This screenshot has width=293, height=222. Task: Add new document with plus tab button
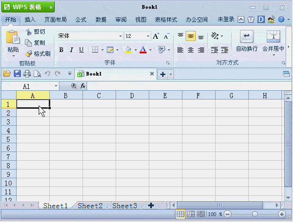pos(163,74)
